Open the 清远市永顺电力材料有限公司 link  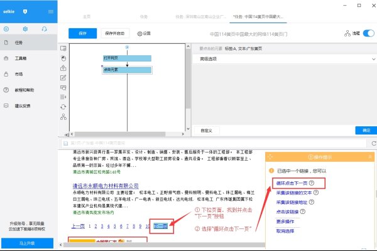pos(106,186)
